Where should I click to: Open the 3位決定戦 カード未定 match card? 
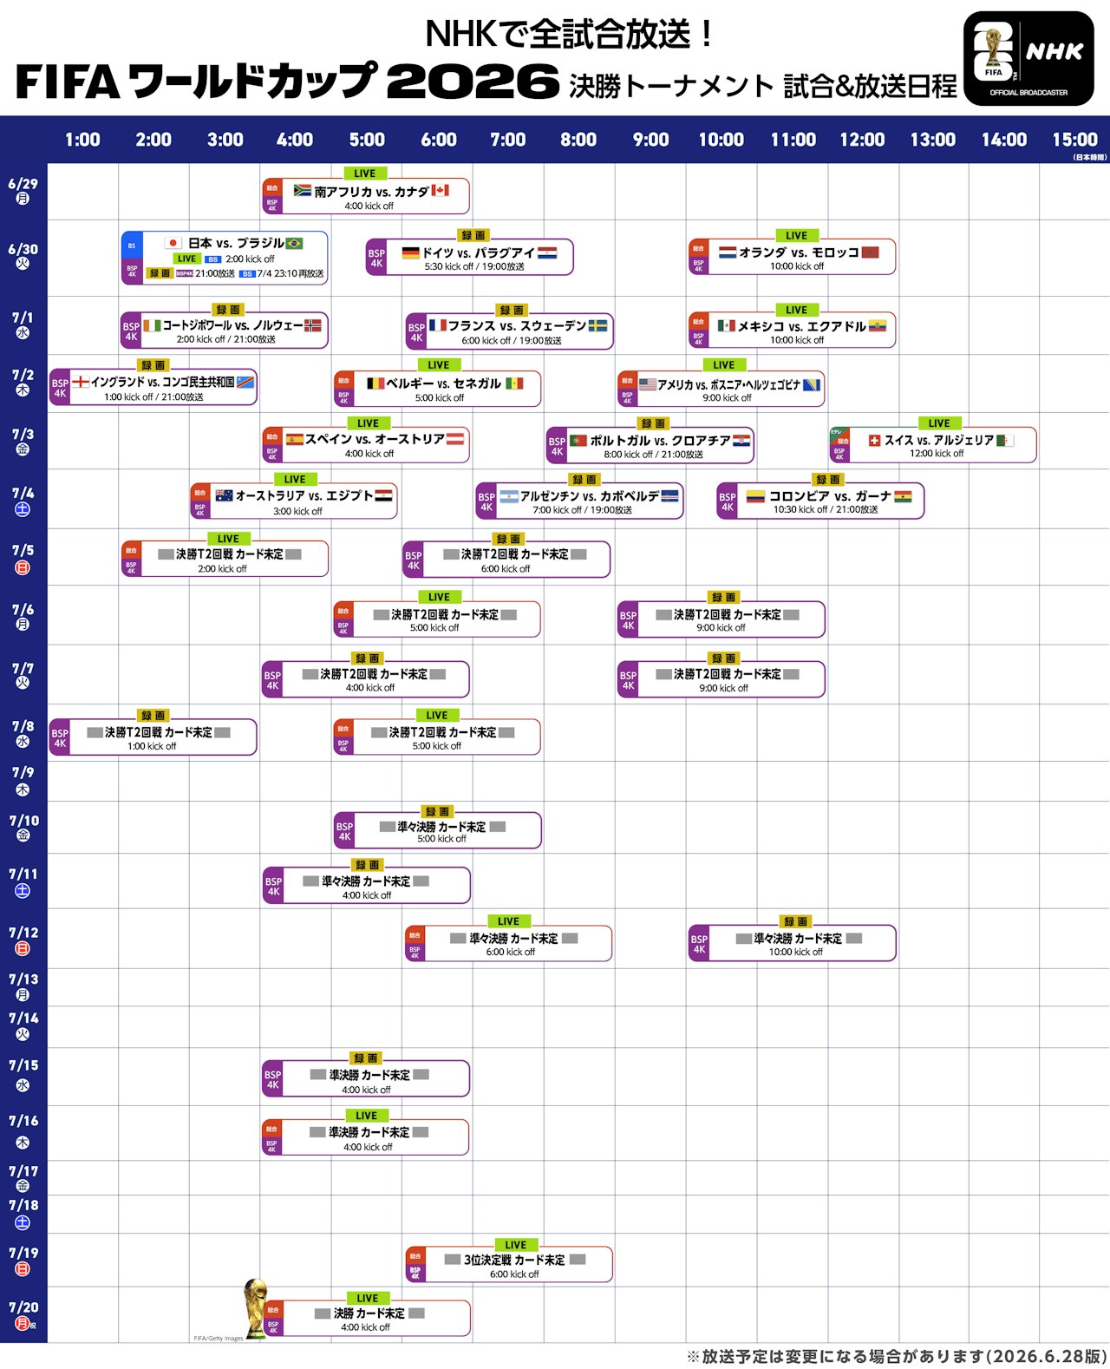[x=509, y=1265]
